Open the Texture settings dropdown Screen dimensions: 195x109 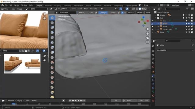tap(140, 13)
